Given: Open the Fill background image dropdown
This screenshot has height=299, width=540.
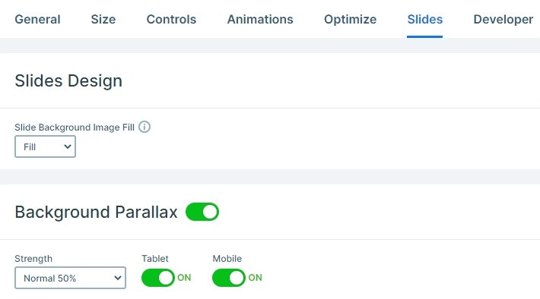Looking at the screenshot, I should click(45, 146).
